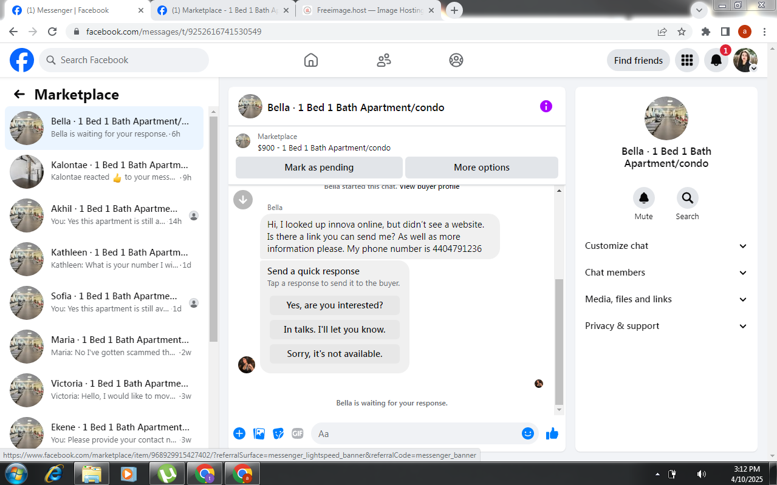Image resolution: width=777 pixels, height=485 pixels.
Task: Attach a photo with the image icon
Action: click(259, 433)
